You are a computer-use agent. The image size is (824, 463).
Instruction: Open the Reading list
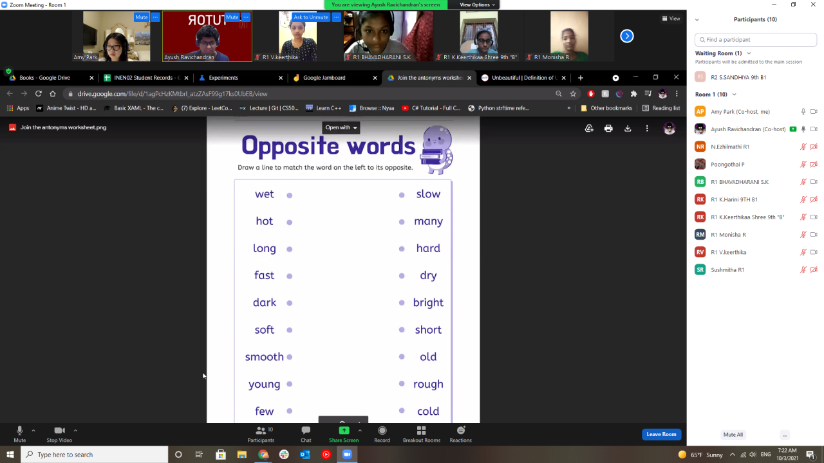coord(661,108)
